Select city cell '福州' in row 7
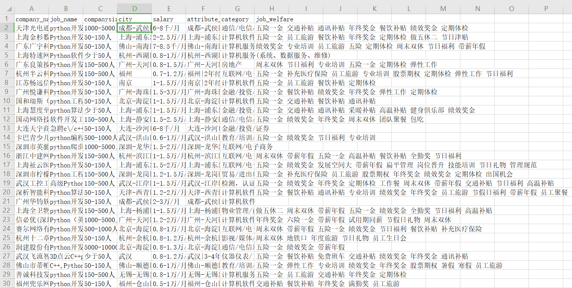This screenshot has height=288, width=572. pos(135,74)
